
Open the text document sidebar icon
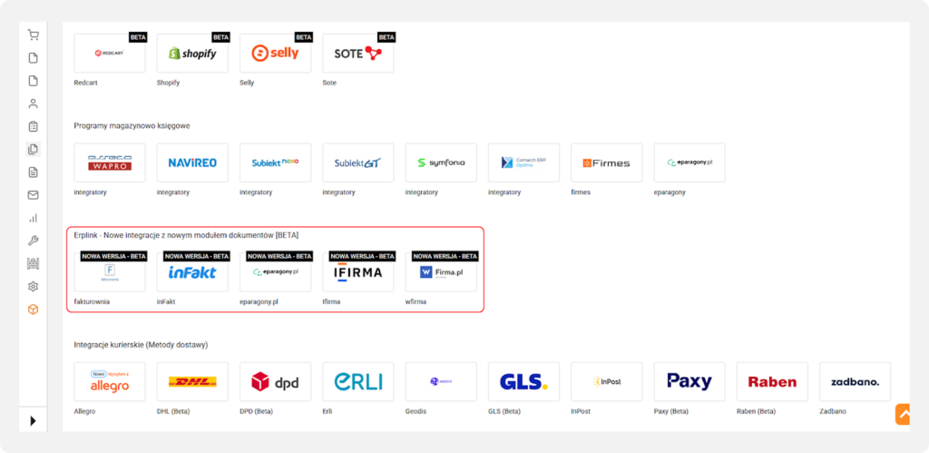[34, 172]
